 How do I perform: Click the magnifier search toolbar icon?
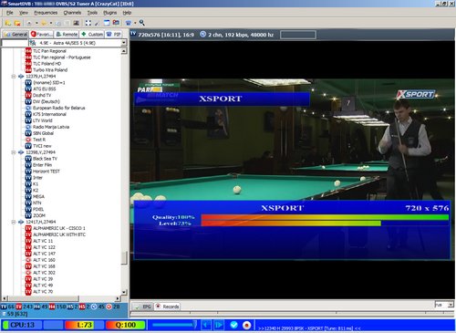tap(142, 23)
